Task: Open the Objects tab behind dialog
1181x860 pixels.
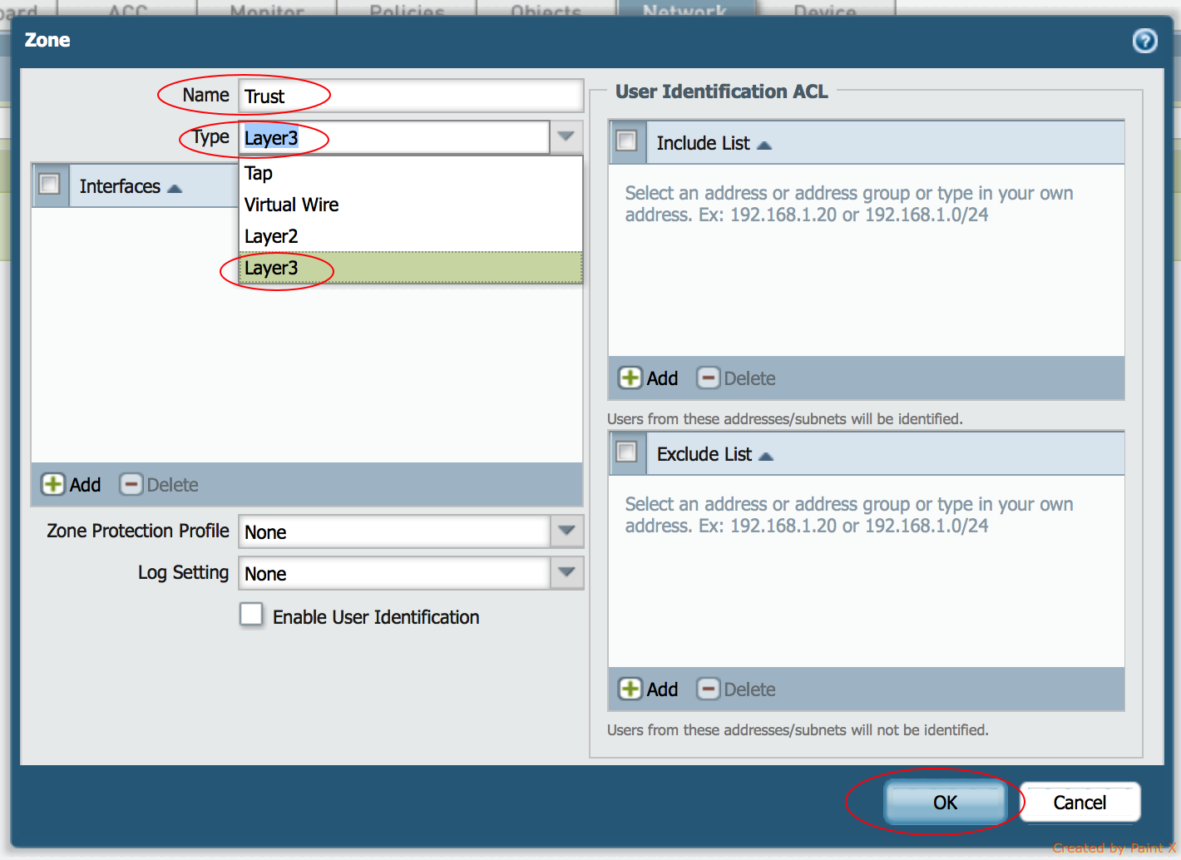Action: pyautogui.click(x=546, y=8)
